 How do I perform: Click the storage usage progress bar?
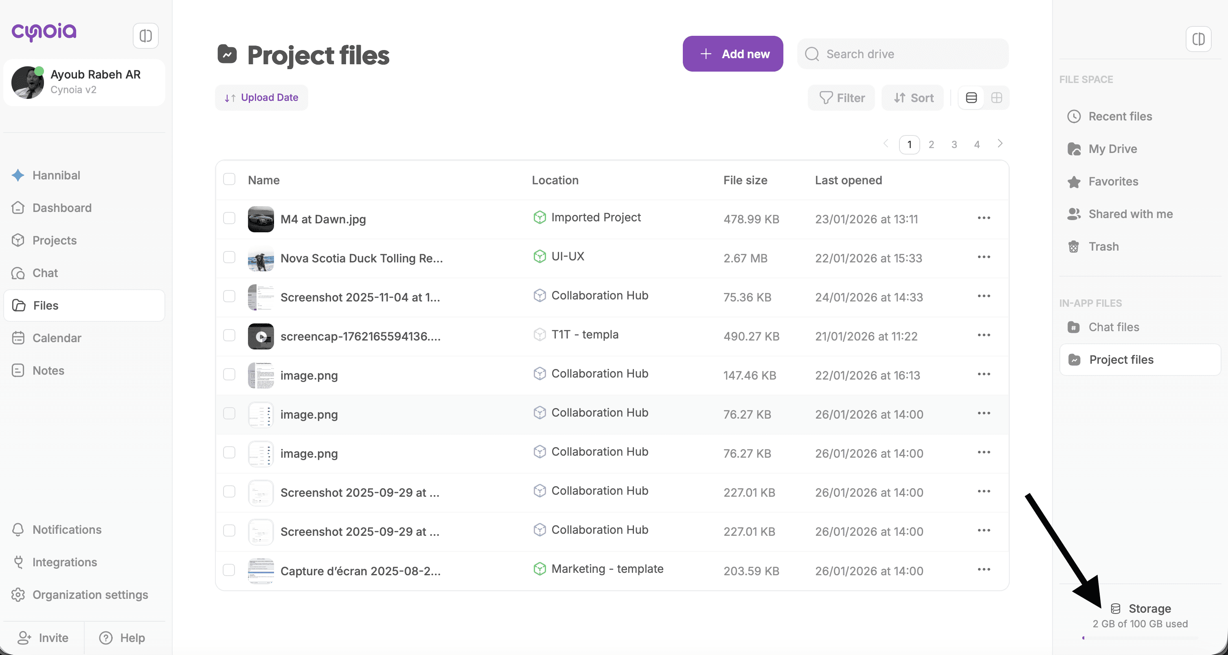click(x=1139, y=638)
